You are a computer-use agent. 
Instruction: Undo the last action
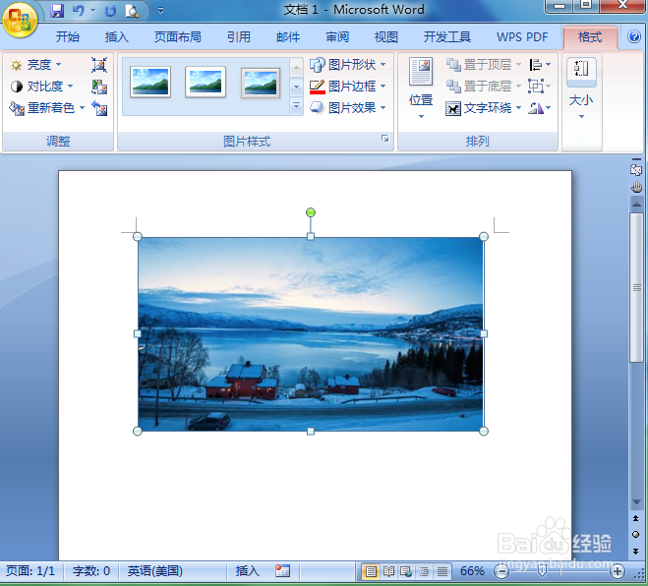coord(79,11)
